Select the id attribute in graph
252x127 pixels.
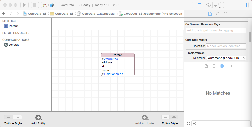tap(103, 66)
